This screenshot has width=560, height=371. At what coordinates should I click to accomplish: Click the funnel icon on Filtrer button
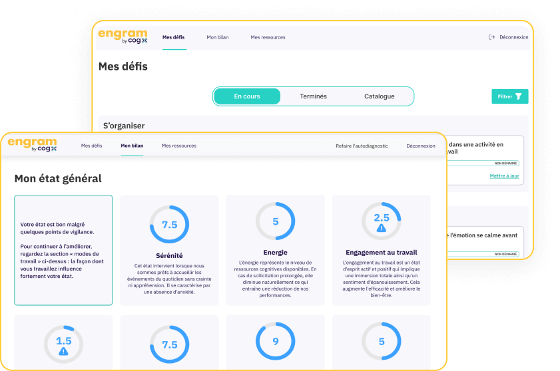(x=519, y=96)
